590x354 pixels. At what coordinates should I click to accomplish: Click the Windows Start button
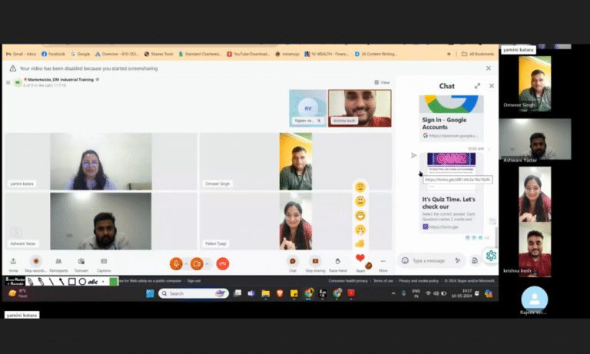click(x=150, y=293)
